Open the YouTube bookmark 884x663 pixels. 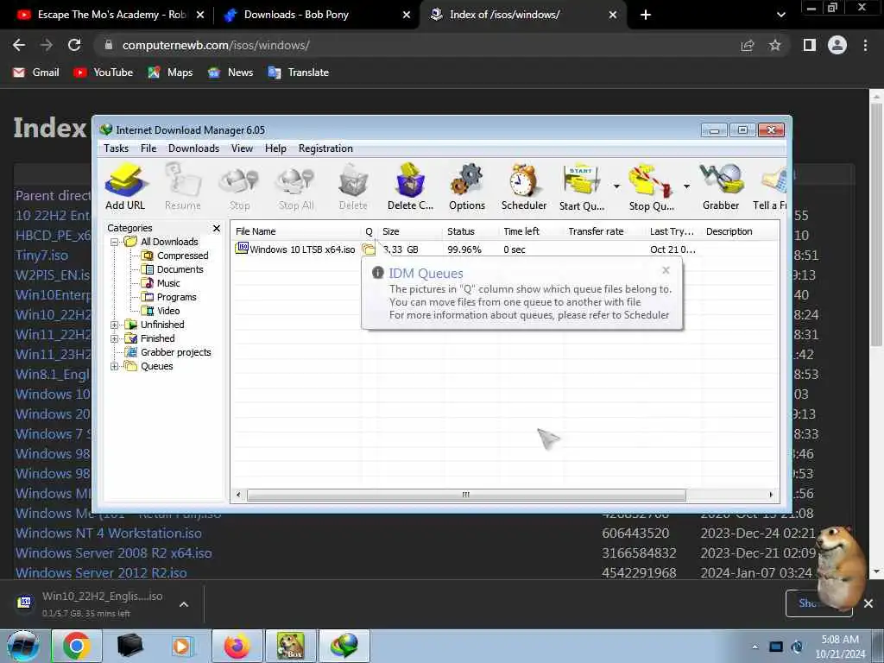click(x=104, y=73)
